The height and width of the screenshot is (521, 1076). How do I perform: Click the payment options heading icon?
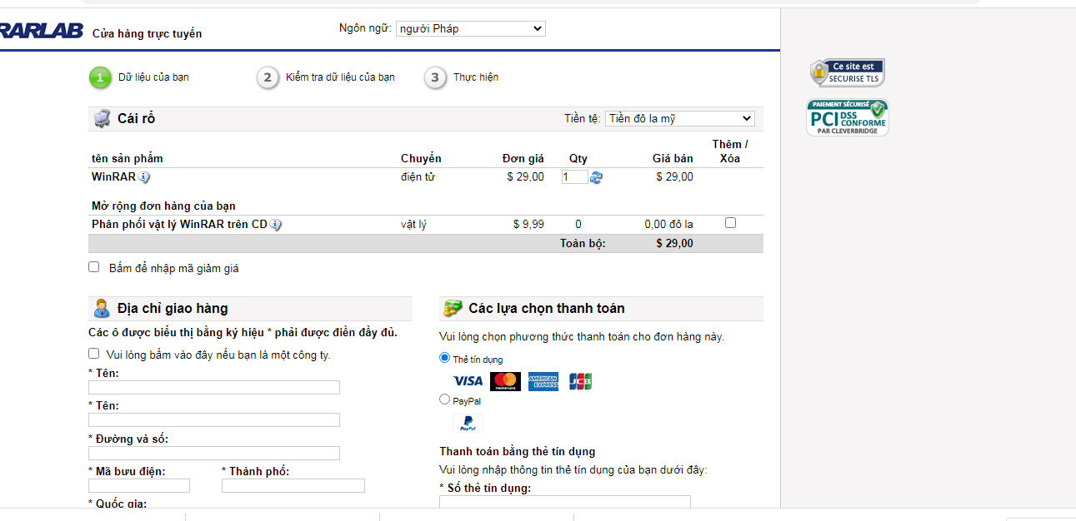click(453, 308)
